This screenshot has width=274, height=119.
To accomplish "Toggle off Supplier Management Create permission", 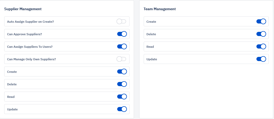I will (122, 72).
